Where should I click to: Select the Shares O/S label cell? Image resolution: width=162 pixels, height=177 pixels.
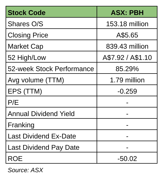click(x=26, y=24)
